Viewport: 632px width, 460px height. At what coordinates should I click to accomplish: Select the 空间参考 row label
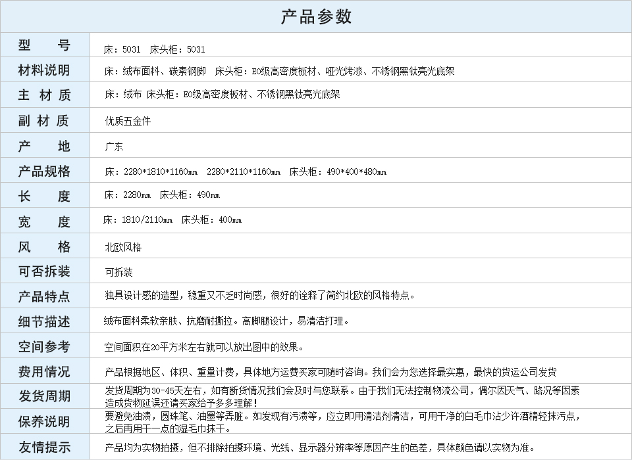44,346
